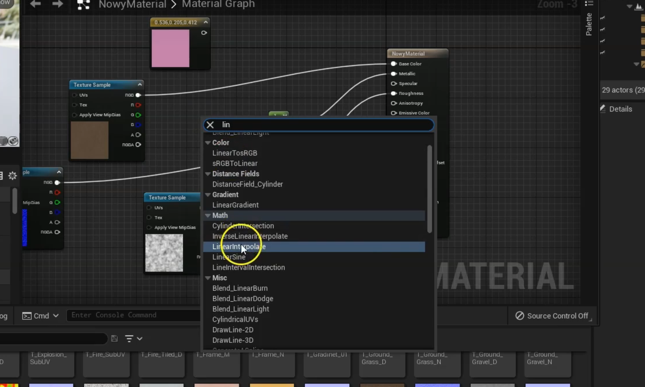Click the back arrow in graph breadcrumb

tap(36, 4)
